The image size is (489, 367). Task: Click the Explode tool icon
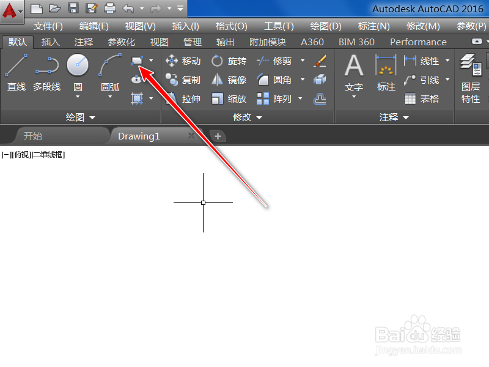coord(320,80)
